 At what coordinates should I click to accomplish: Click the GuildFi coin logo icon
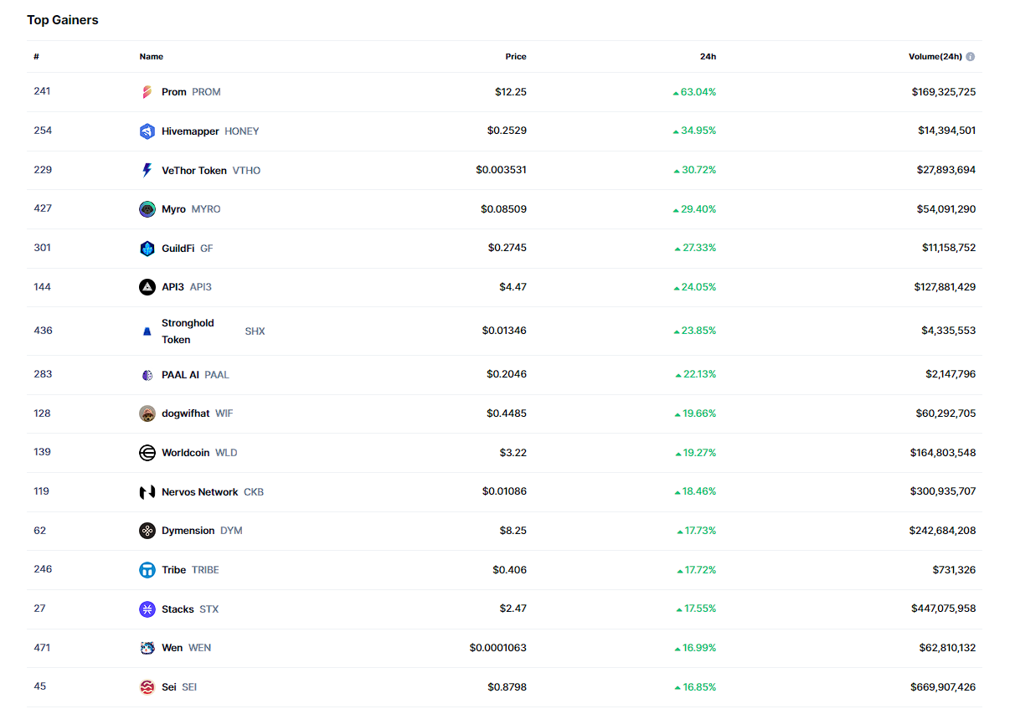[x=147, y=249]
